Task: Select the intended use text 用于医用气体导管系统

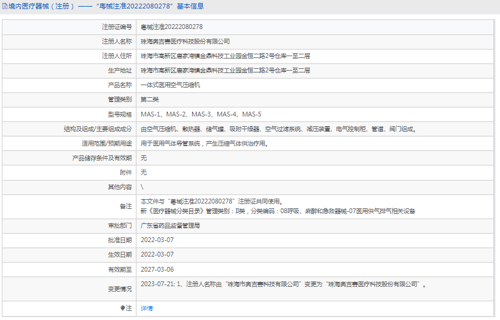Action: [x=204, y=144]
